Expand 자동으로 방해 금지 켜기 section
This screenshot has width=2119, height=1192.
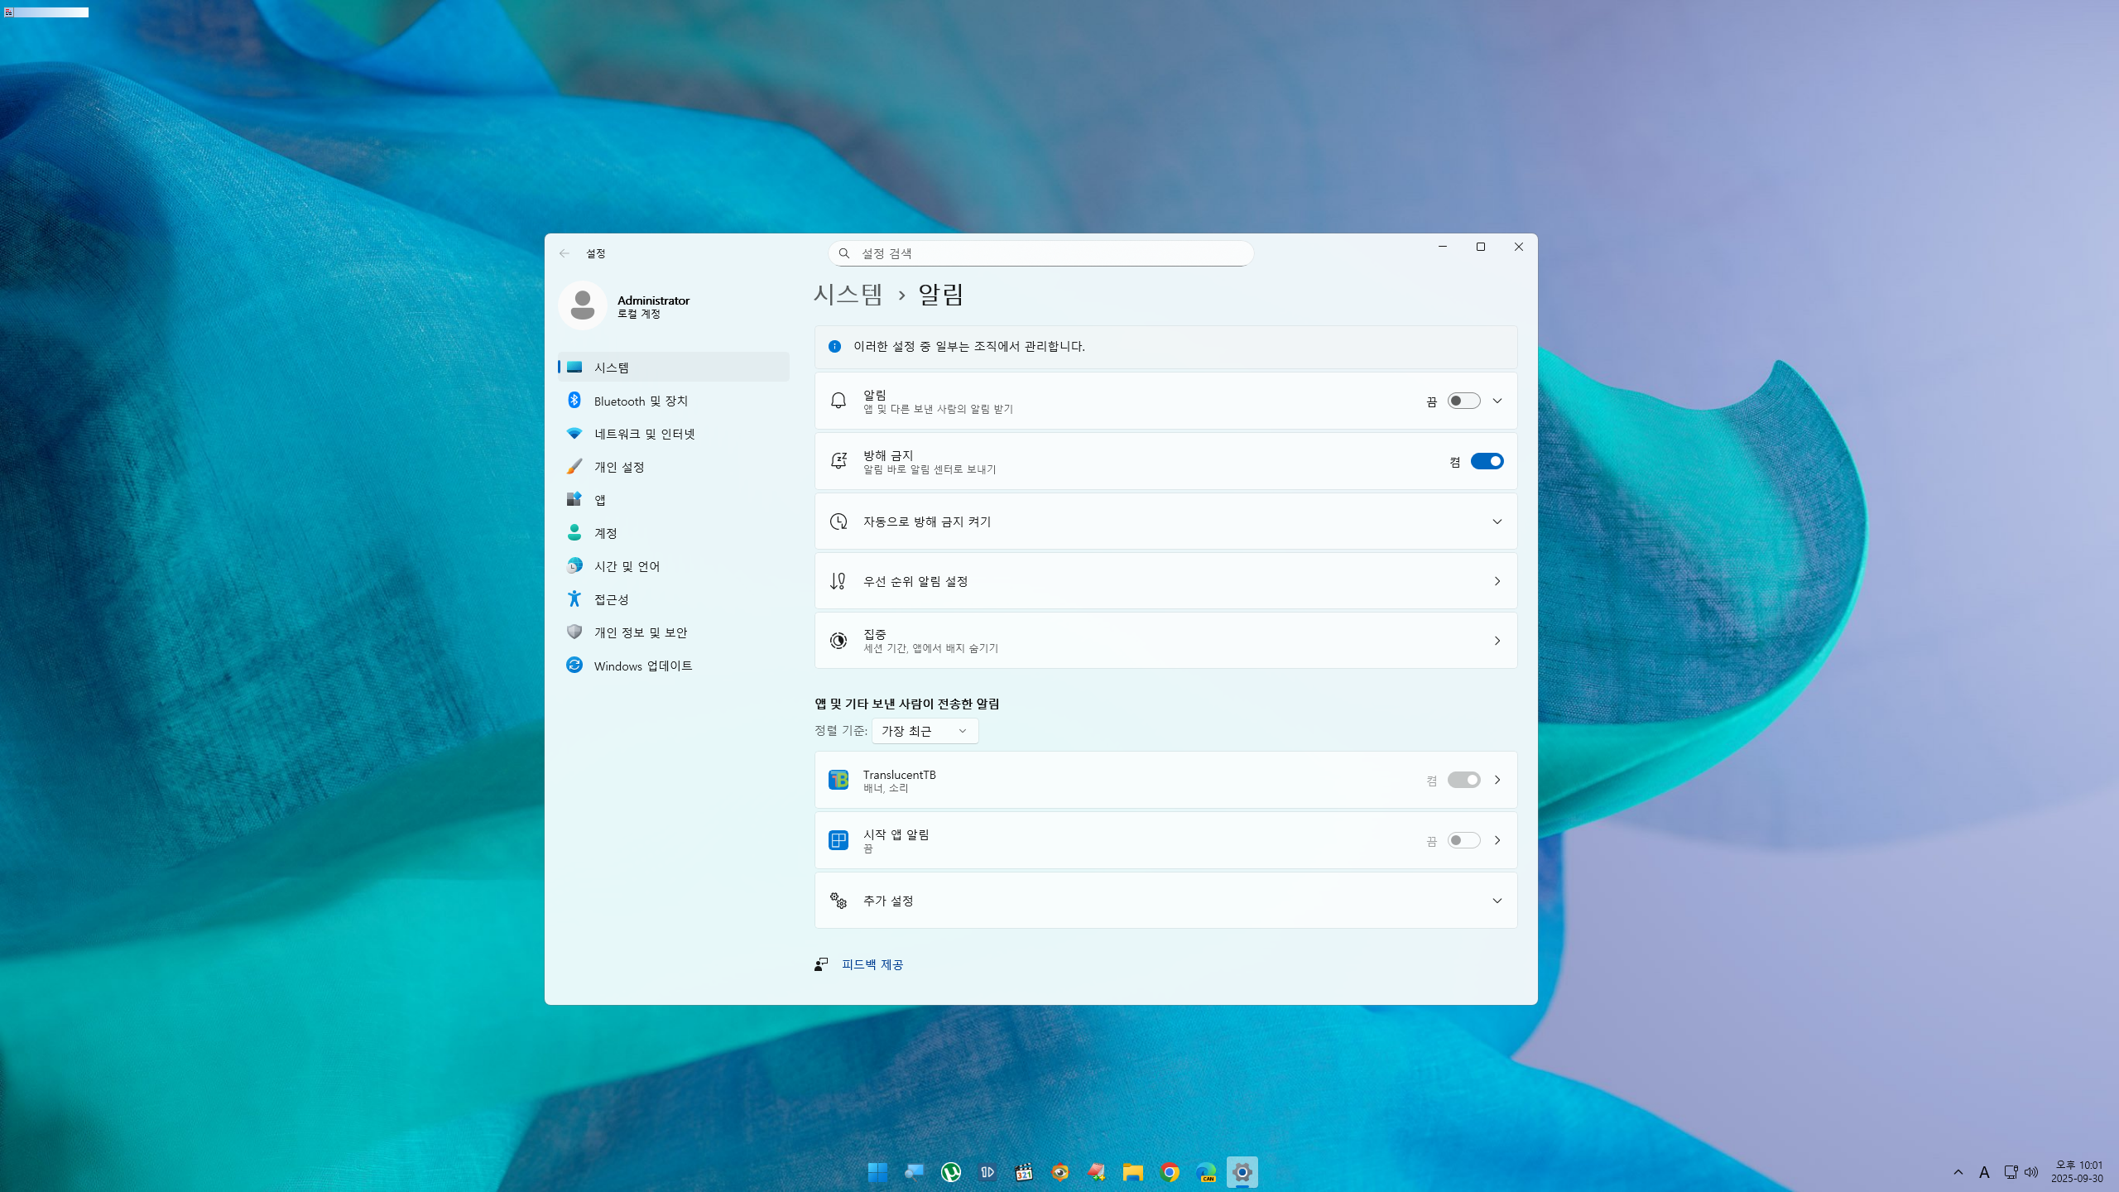coord(1496,521)
